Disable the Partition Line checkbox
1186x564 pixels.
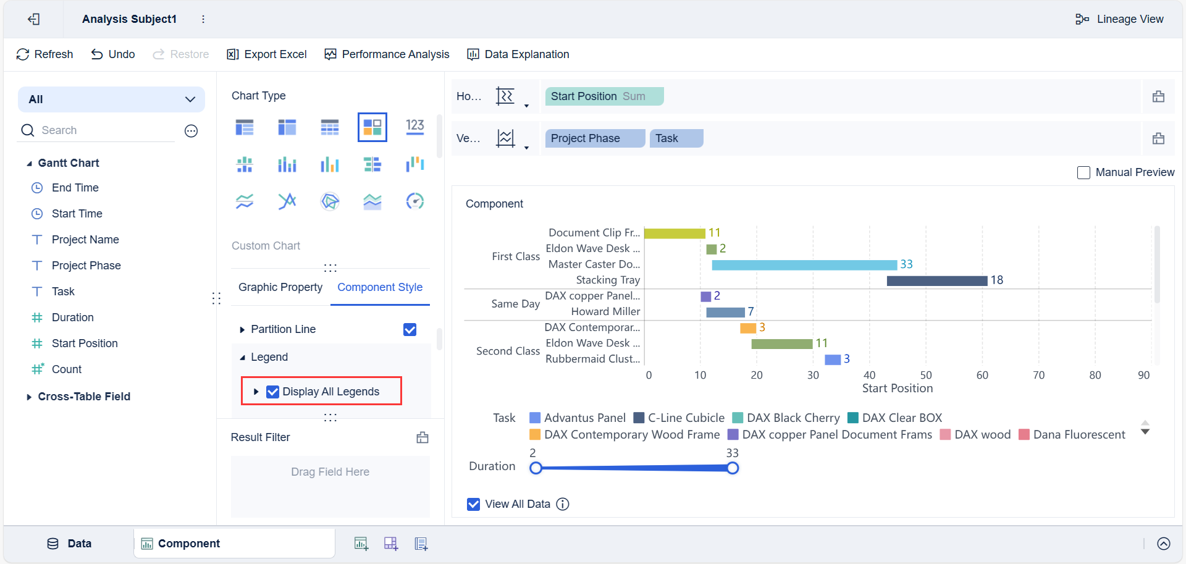click(410, 329)
